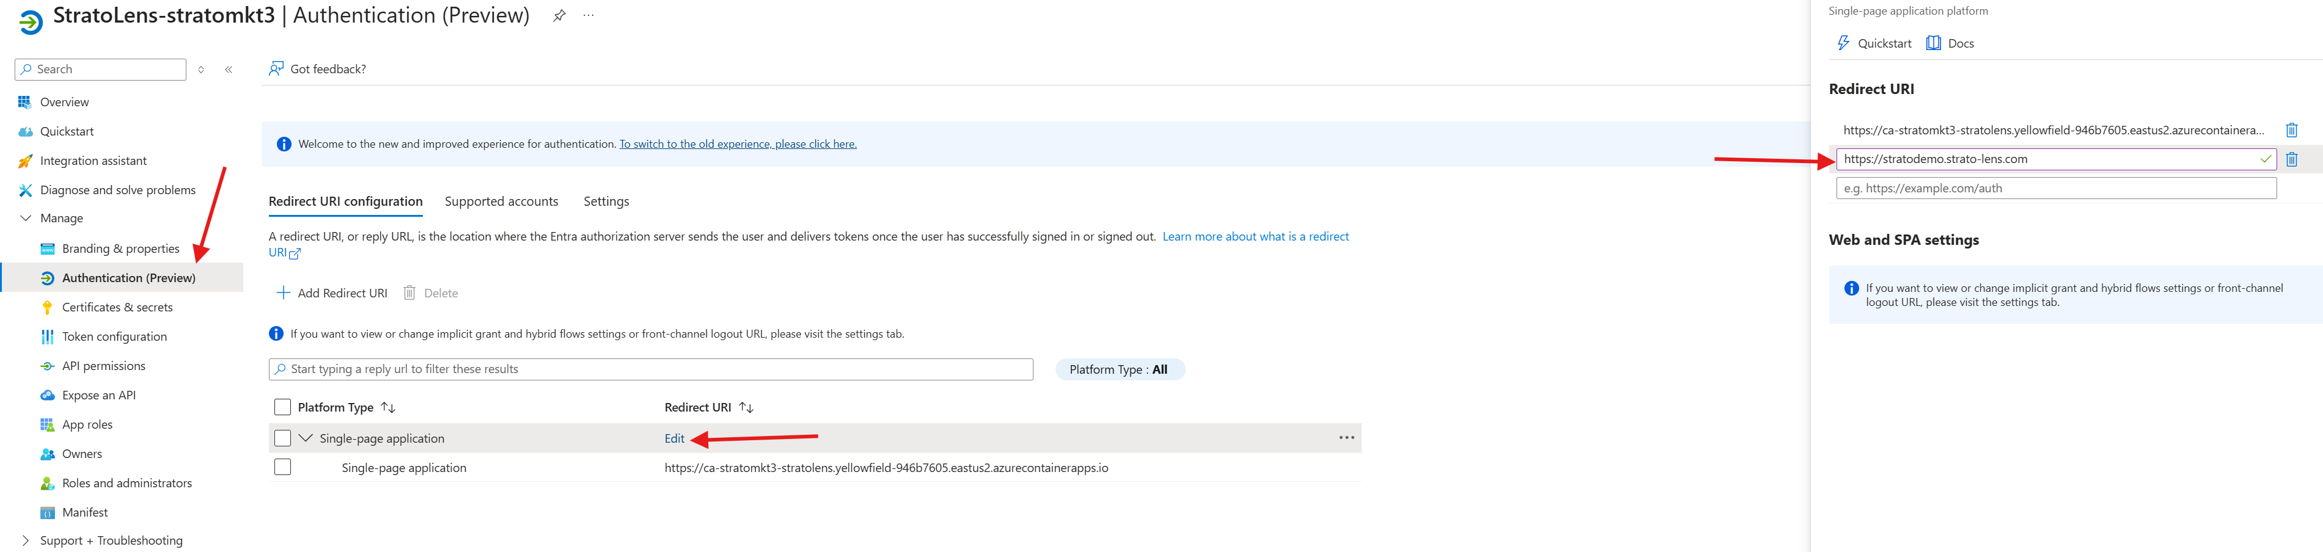Open Manifest in sidebar
2323x552 pixels.
click(85, 512)
